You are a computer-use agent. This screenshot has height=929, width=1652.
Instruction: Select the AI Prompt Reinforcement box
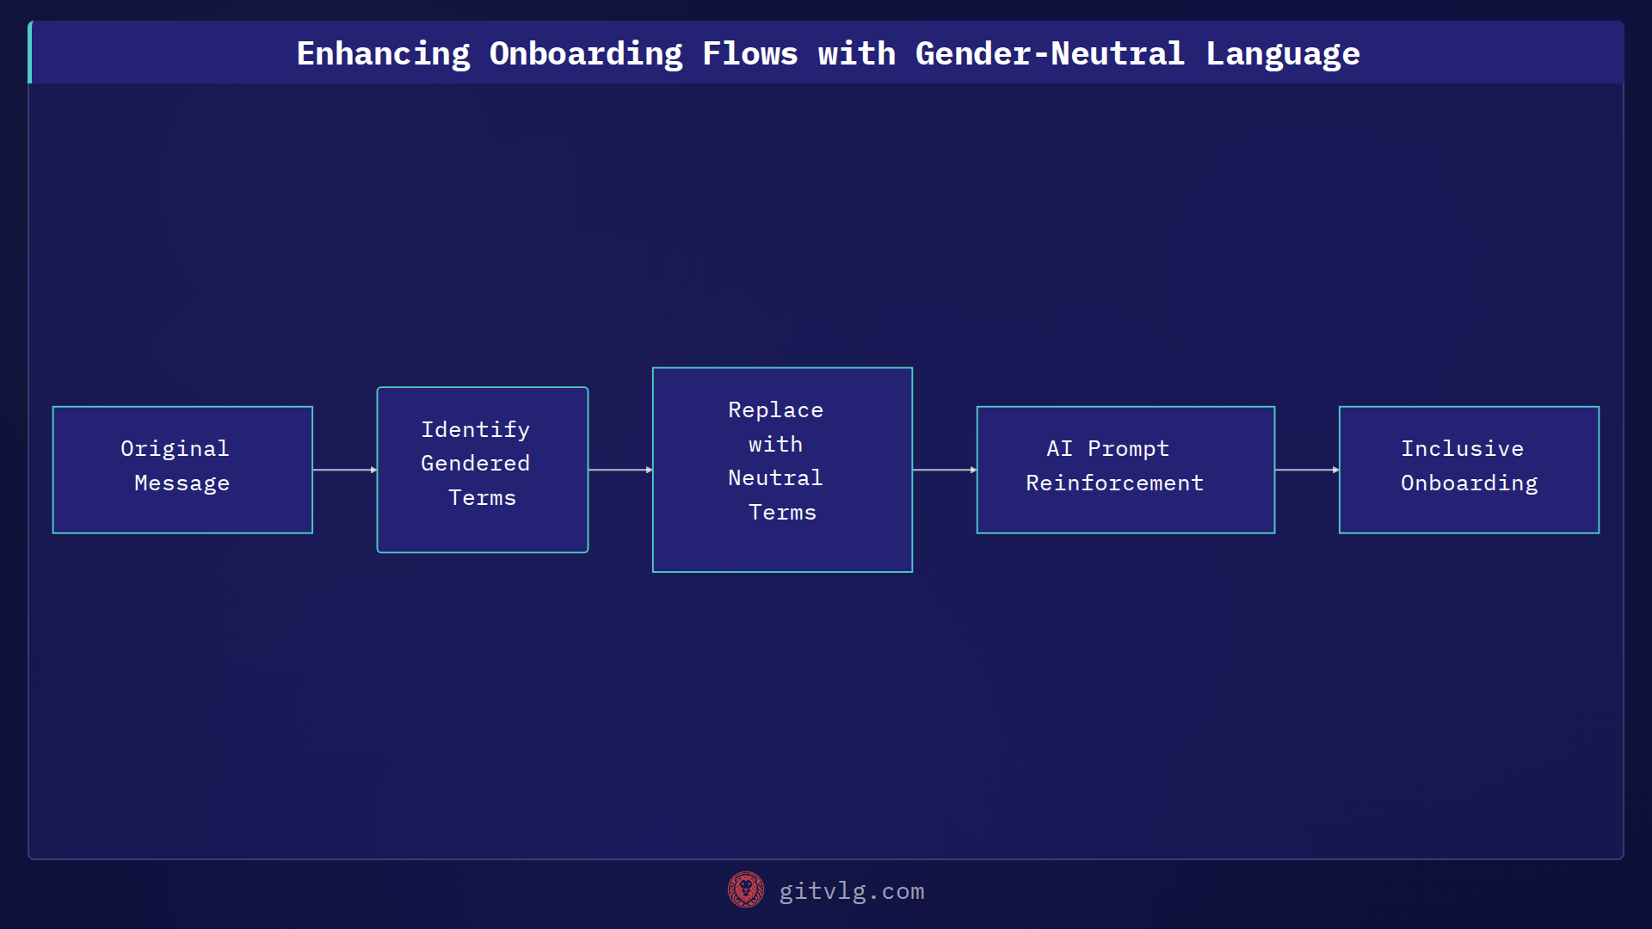(1125, 470)
